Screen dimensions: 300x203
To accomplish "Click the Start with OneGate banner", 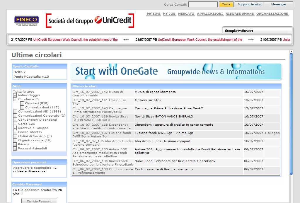I will point(176,72).
